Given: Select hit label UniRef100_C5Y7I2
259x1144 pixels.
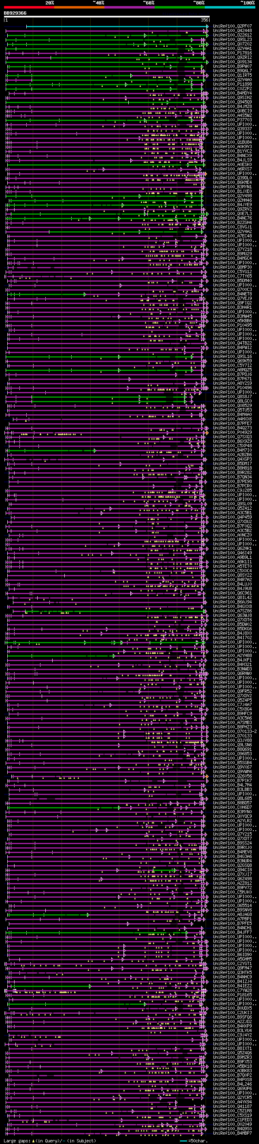Looking at the screenshot, I should coord(232,365).
